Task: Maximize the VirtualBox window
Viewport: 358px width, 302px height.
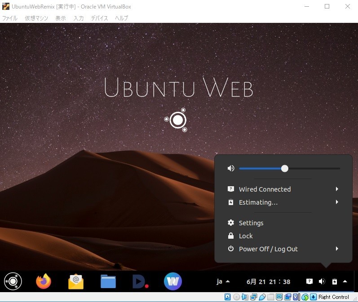Action: pos(327,6)
